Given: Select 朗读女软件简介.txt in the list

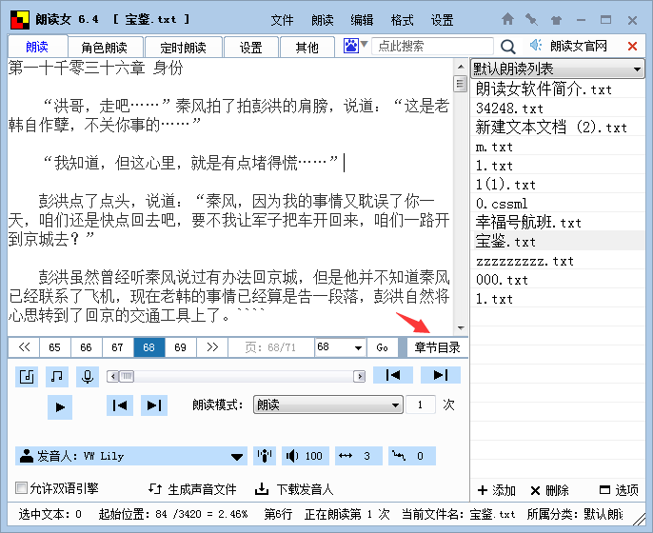Looking at the screenshot, I should click(558, 89).
